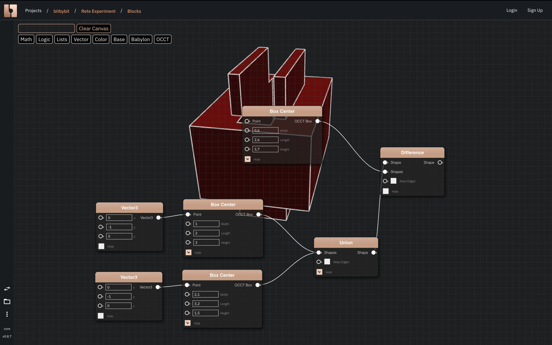Click the Clear Canvas button
The width and height of the screenshot is (552, 345).
point(94,28)
